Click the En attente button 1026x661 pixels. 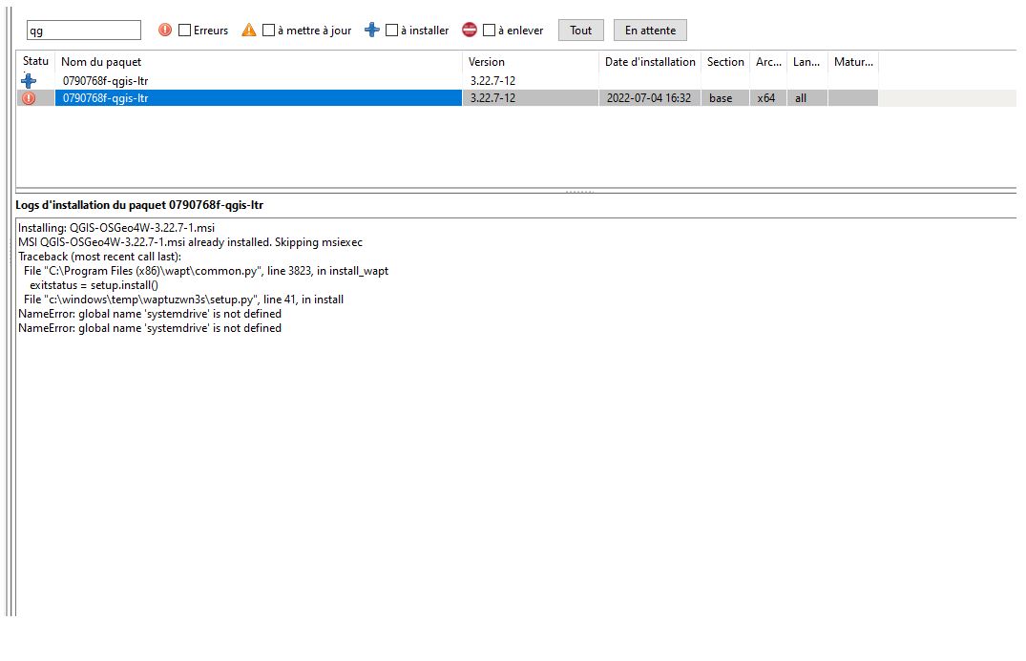point(650,31)
